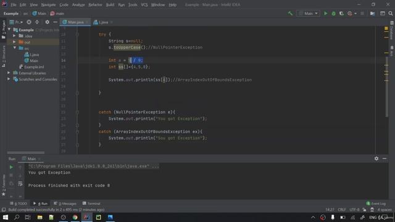Open the Event Log

pyautogui.click(x=376, y=203)
